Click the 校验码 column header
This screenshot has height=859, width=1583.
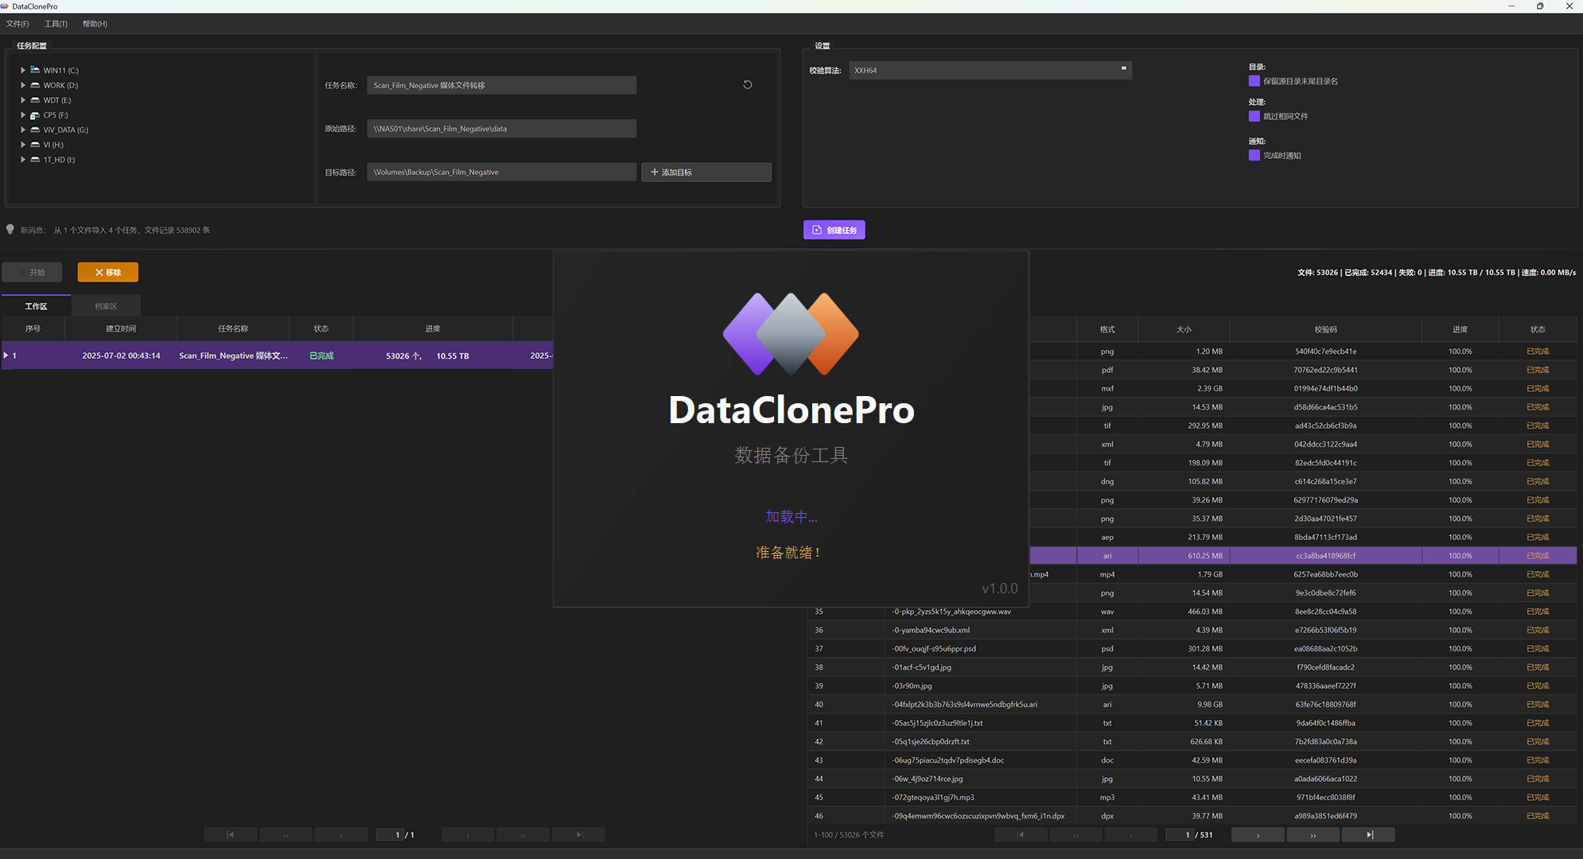coord(1325,329)
